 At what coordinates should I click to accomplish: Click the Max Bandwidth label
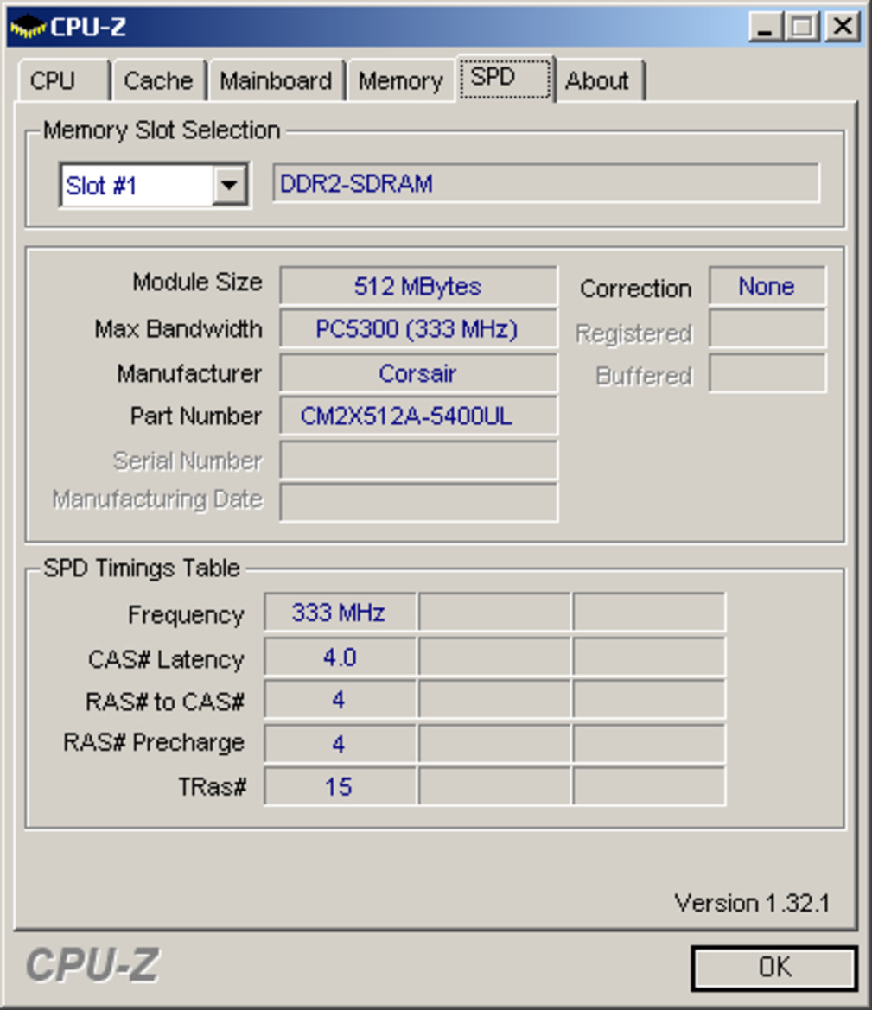179,329
